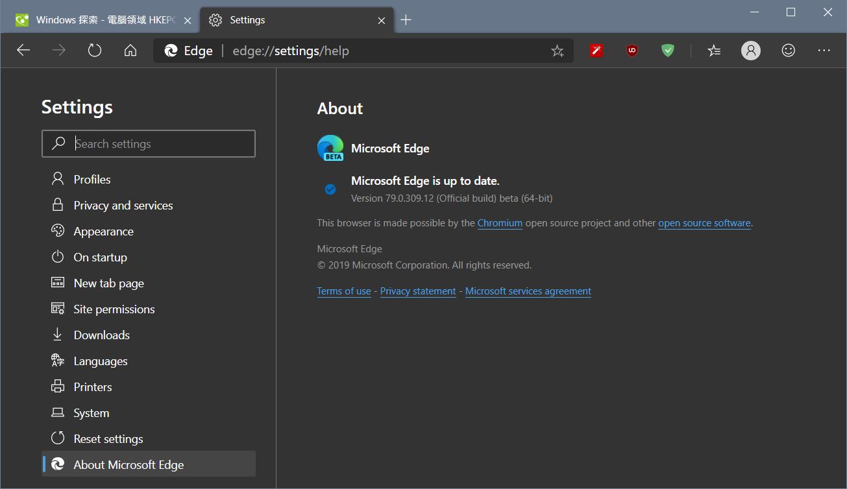This screenshot has height=489, width=847.
Task: Minimize the Edge window
Action: coord(754,12)
